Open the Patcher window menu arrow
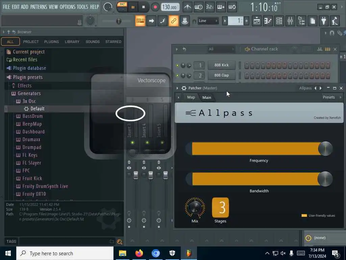This screenshot has width=346, height=260. (177, 88)
